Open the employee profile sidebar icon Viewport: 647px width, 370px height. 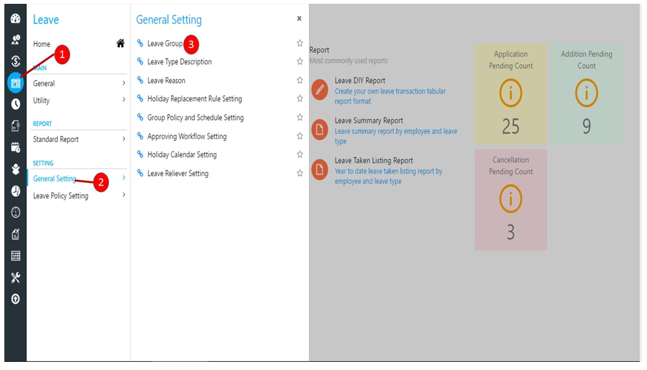tap(15, 40)
